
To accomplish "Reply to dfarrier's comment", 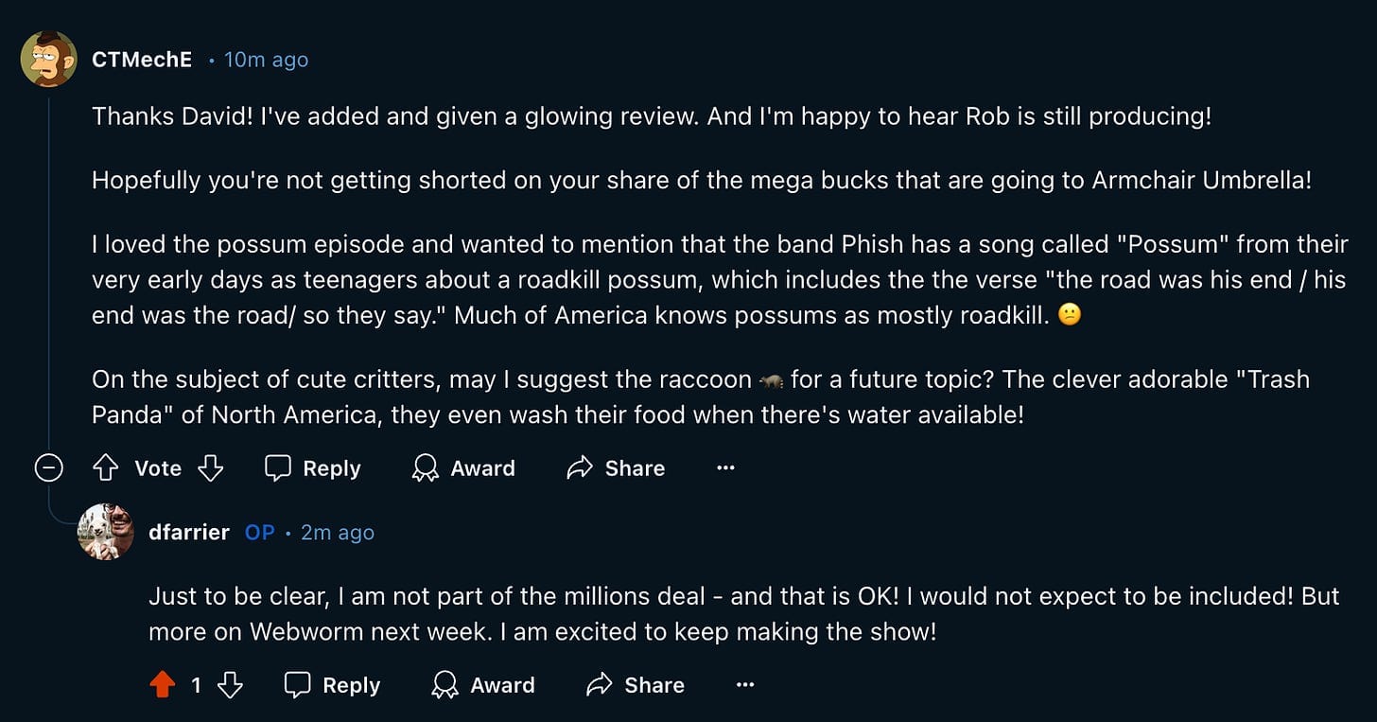I will [x=333, y=684].
